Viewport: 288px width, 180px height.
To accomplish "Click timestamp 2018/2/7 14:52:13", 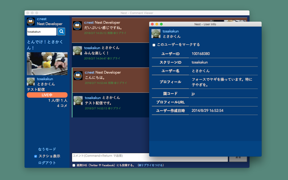I will click(96, 108).
